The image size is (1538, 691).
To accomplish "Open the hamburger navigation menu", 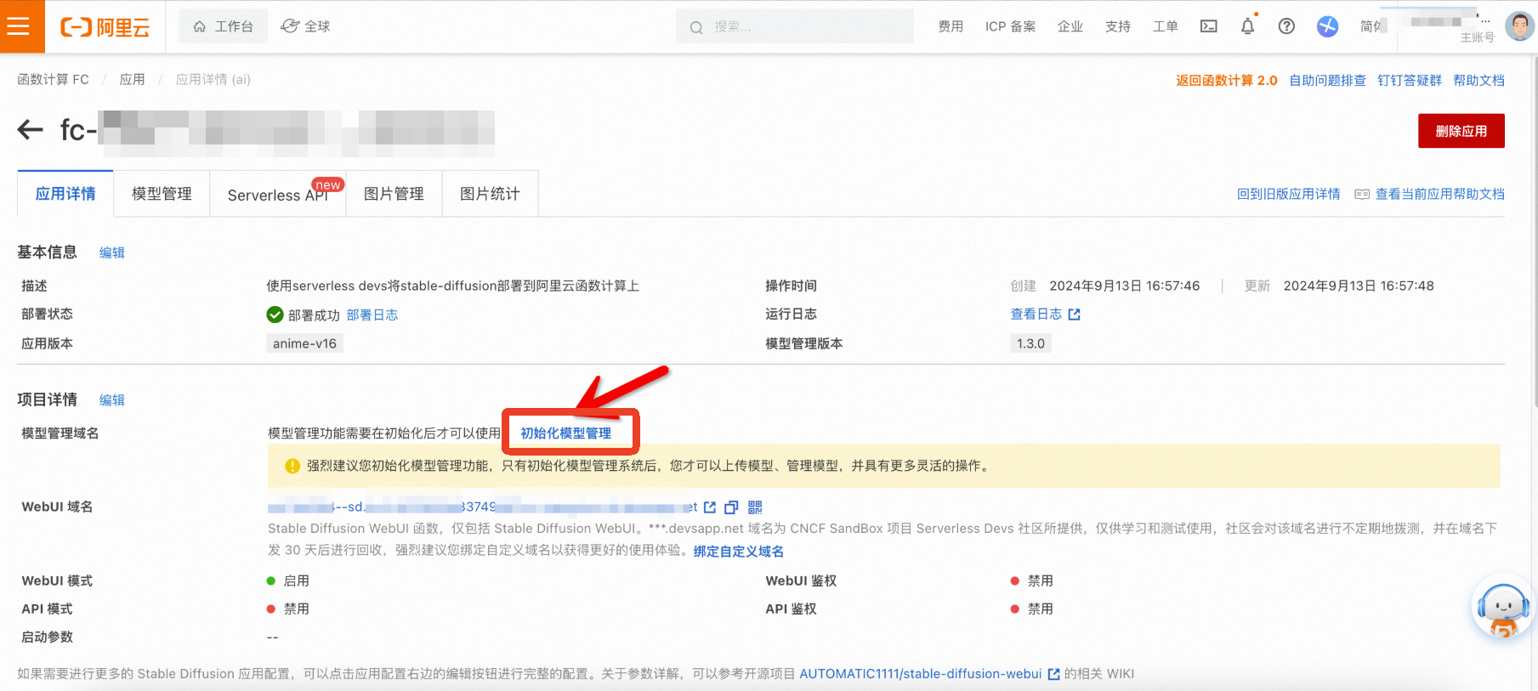I will 19,26.
